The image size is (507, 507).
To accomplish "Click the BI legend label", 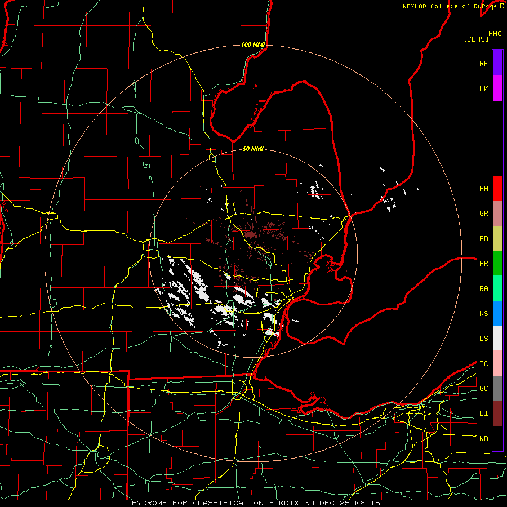I will coord(483,413).
